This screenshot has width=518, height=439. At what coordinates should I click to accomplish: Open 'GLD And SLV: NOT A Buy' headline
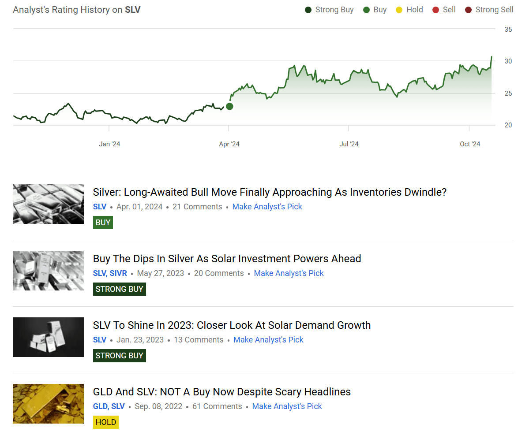221,392
